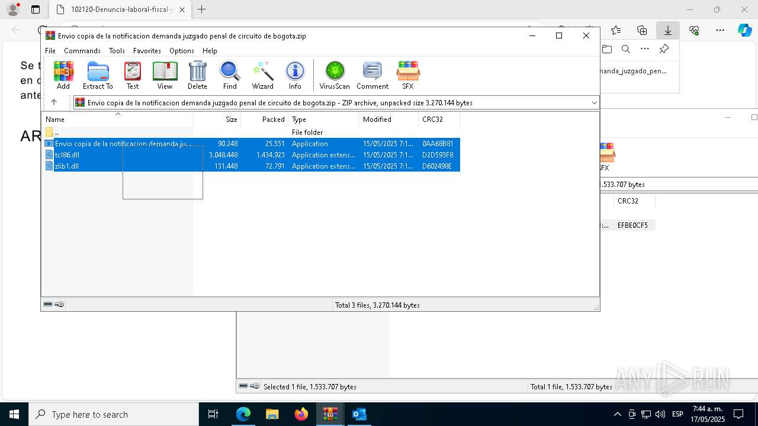Sort files by CRC32 column
This screenshot has width=758, height=426.
point(439,119)
